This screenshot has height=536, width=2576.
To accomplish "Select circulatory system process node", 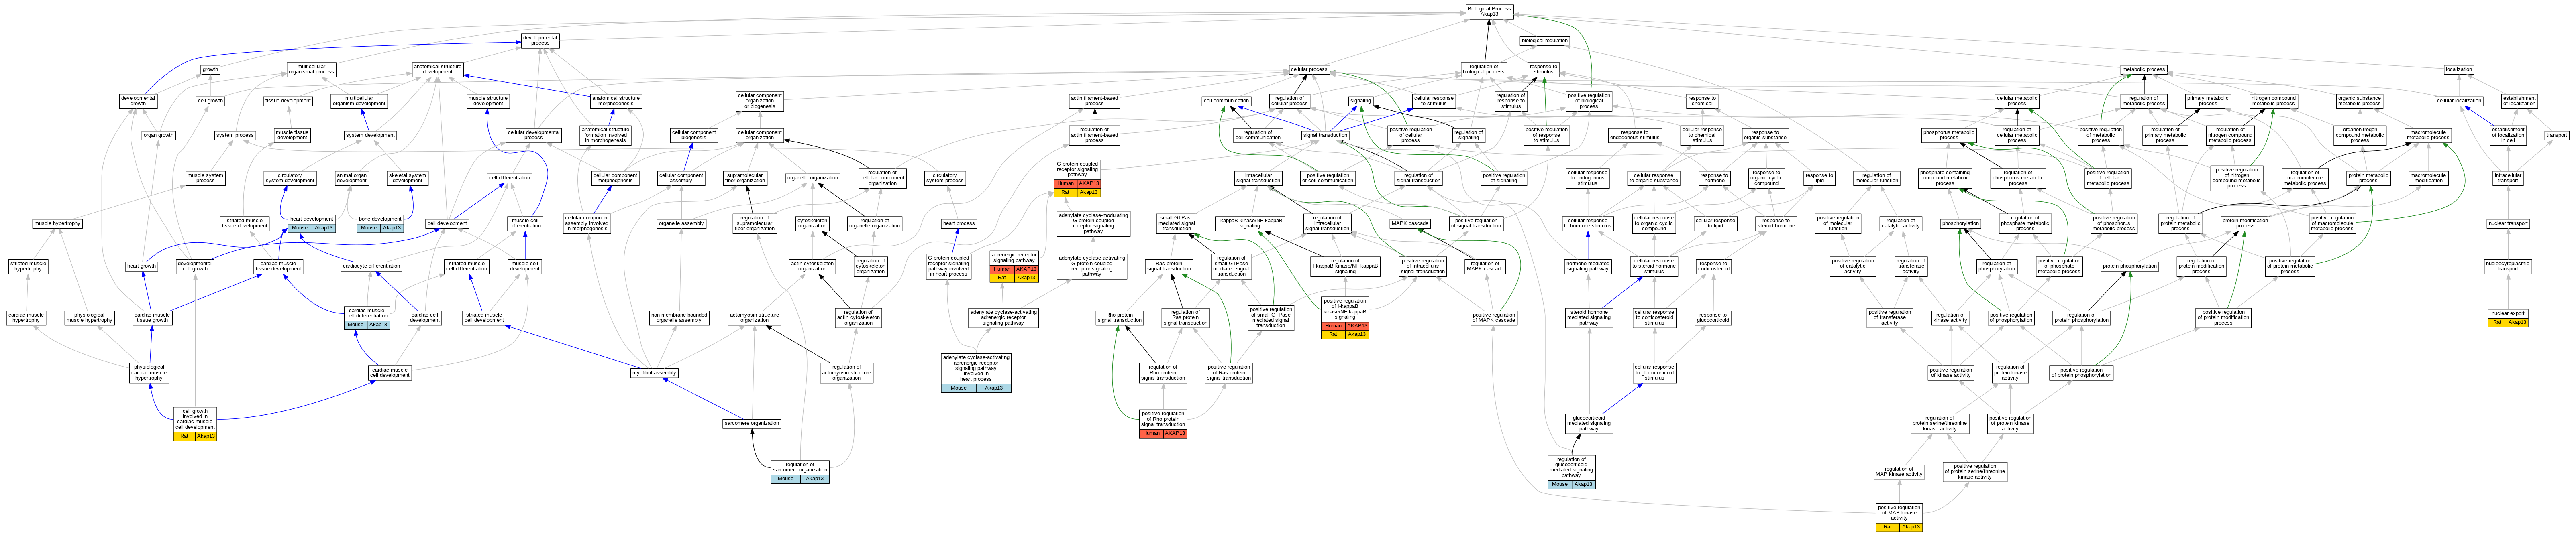I will 945,178.
